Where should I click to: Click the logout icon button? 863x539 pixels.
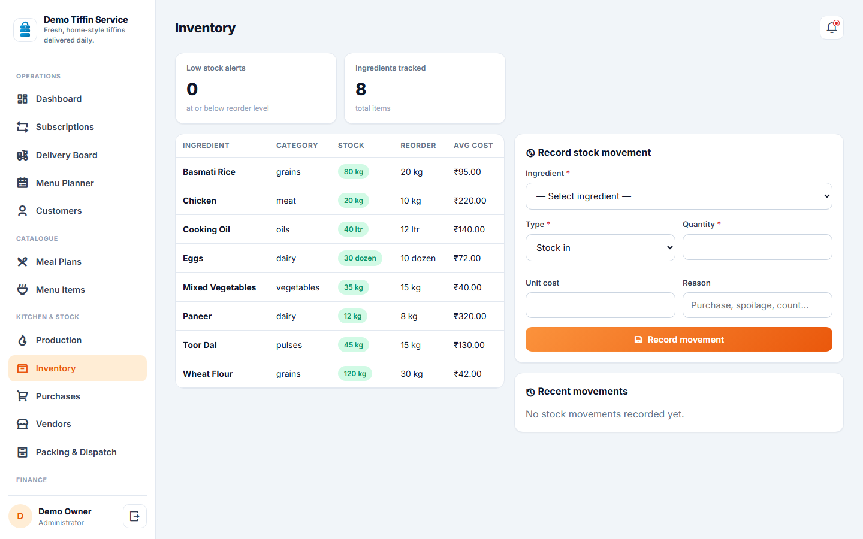coord(135,516)
